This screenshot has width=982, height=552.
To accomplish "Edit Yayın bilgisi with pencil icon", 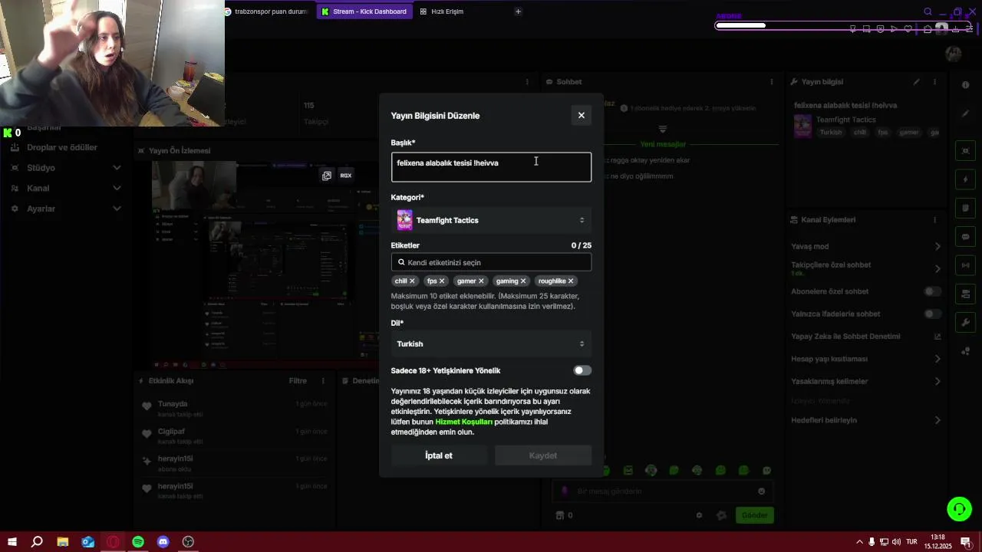I will point(916,82).
